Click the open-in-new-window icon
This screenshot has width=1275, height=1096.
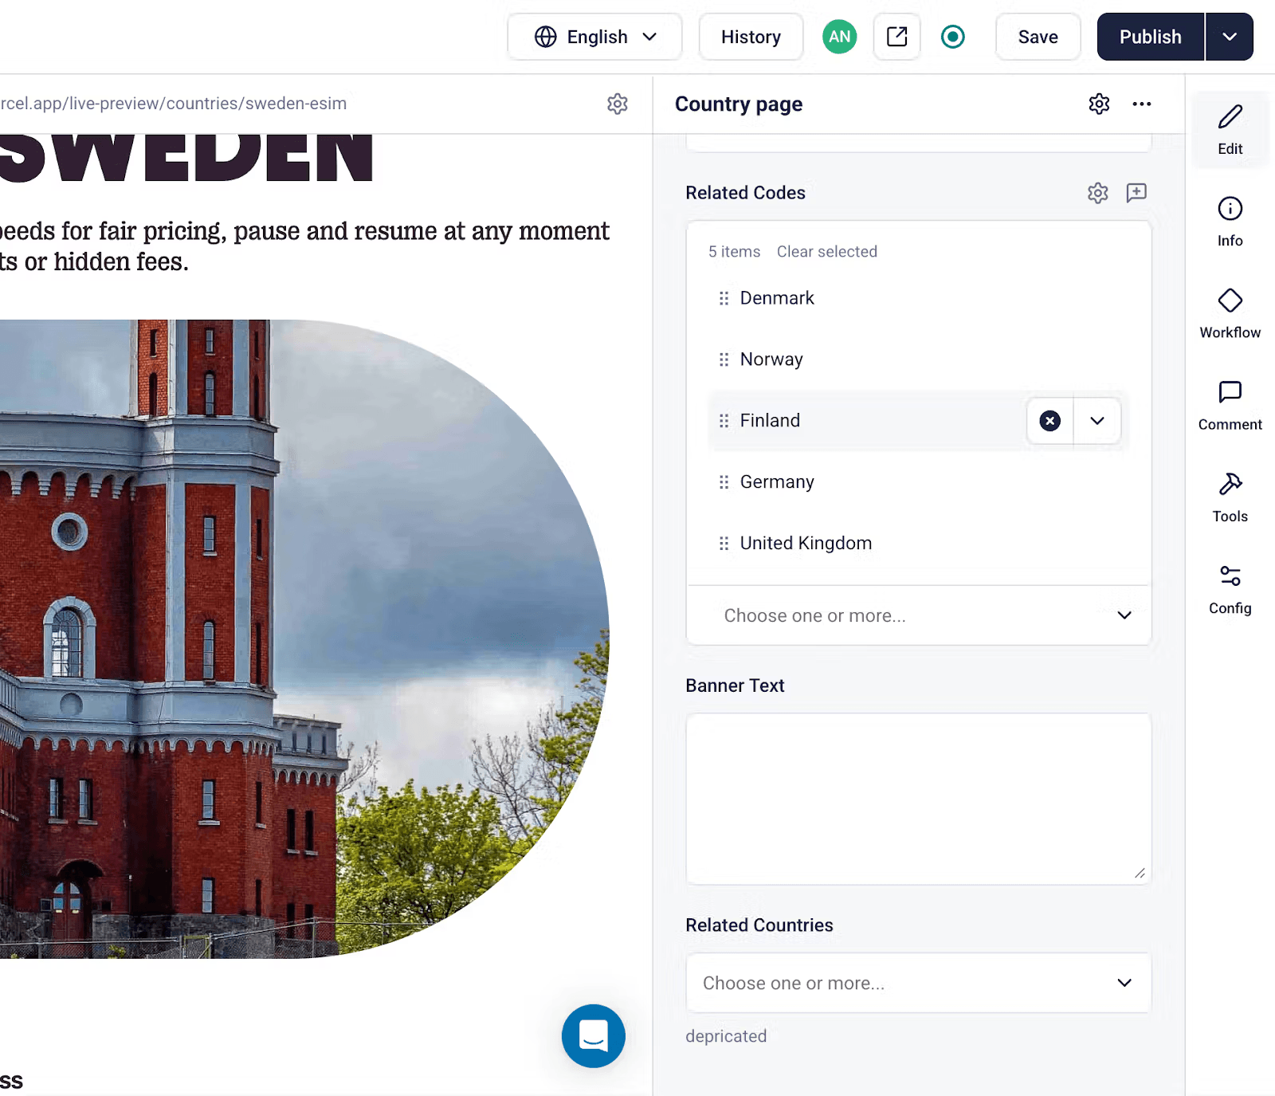click(x=896, y=37)
